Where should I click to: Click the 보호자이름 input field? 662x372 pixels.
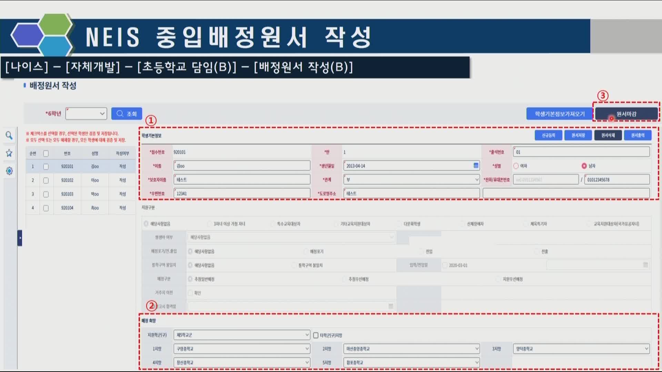(242, 179)
